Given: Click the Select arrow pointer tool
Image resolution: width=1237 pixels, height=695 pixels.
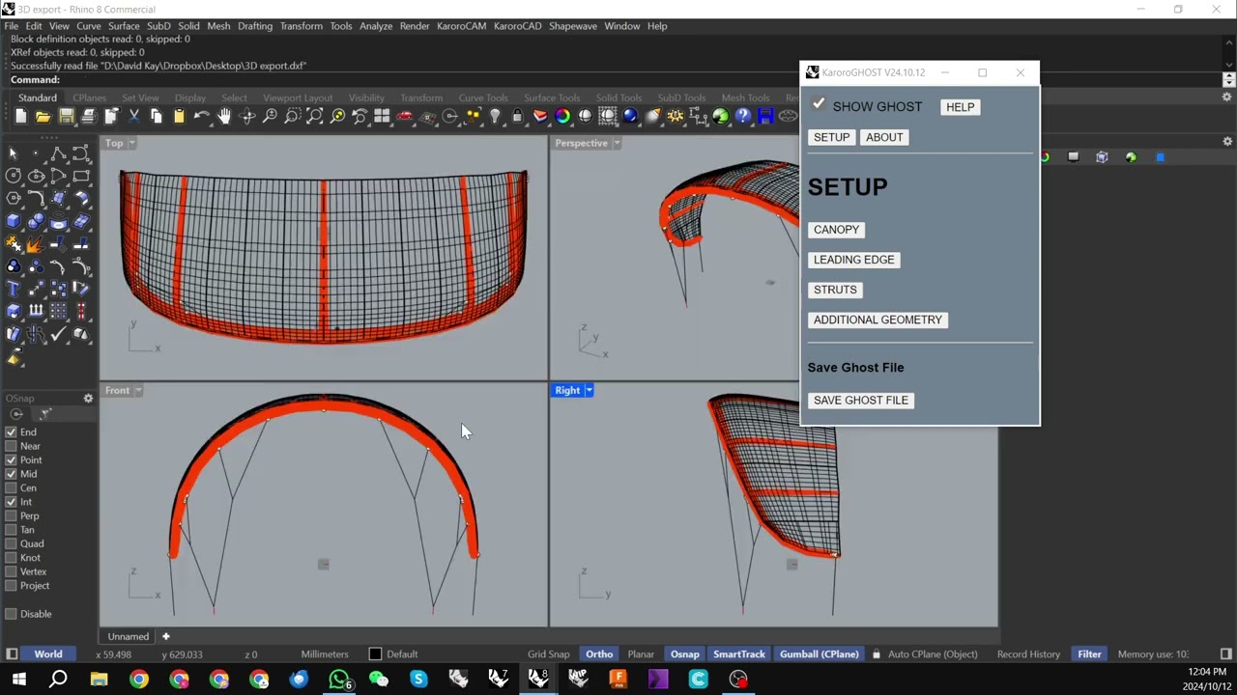Looking at the screenshot, I should pyautogui.click(x=14, y=153).
